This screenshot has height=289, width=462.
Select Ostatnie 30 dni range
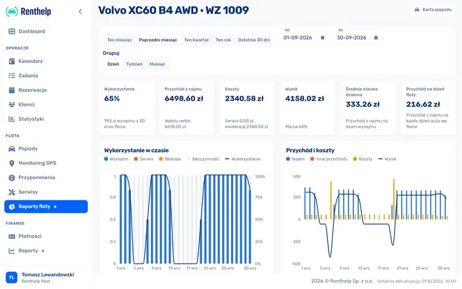pos(253,40)
